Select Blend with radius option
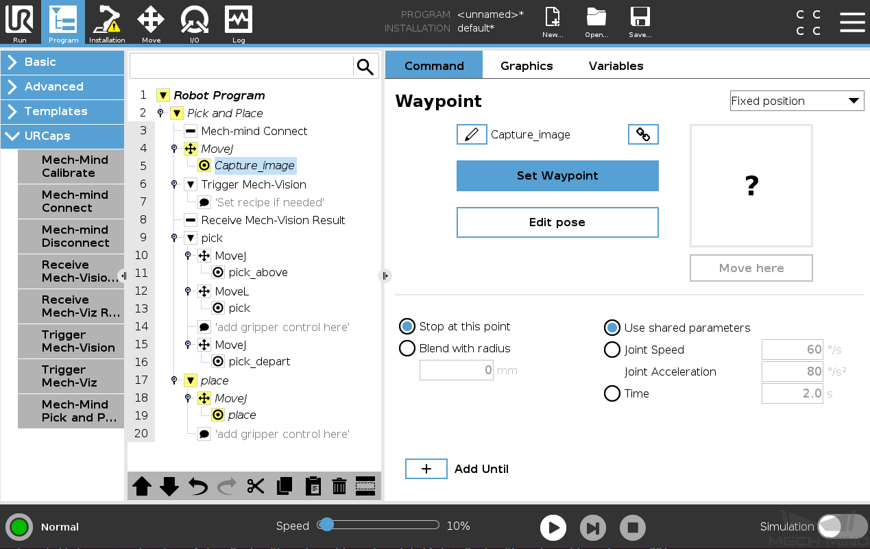 [x=407, y=348]
